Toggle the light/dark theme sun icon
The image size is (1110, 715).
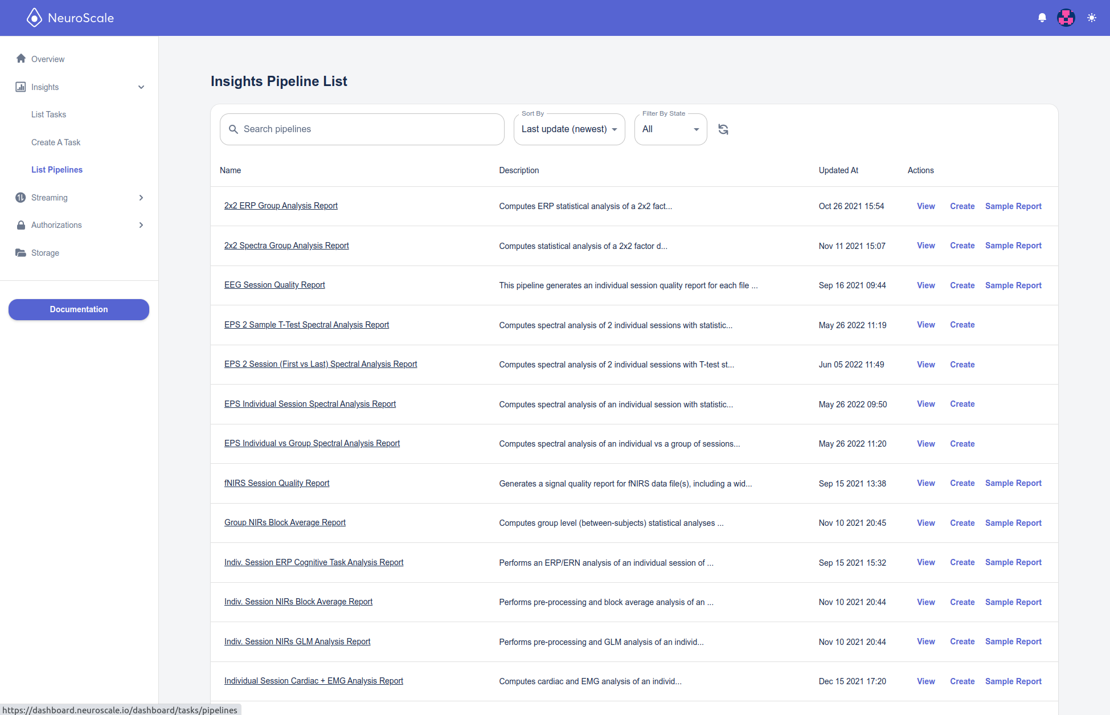1092,18
